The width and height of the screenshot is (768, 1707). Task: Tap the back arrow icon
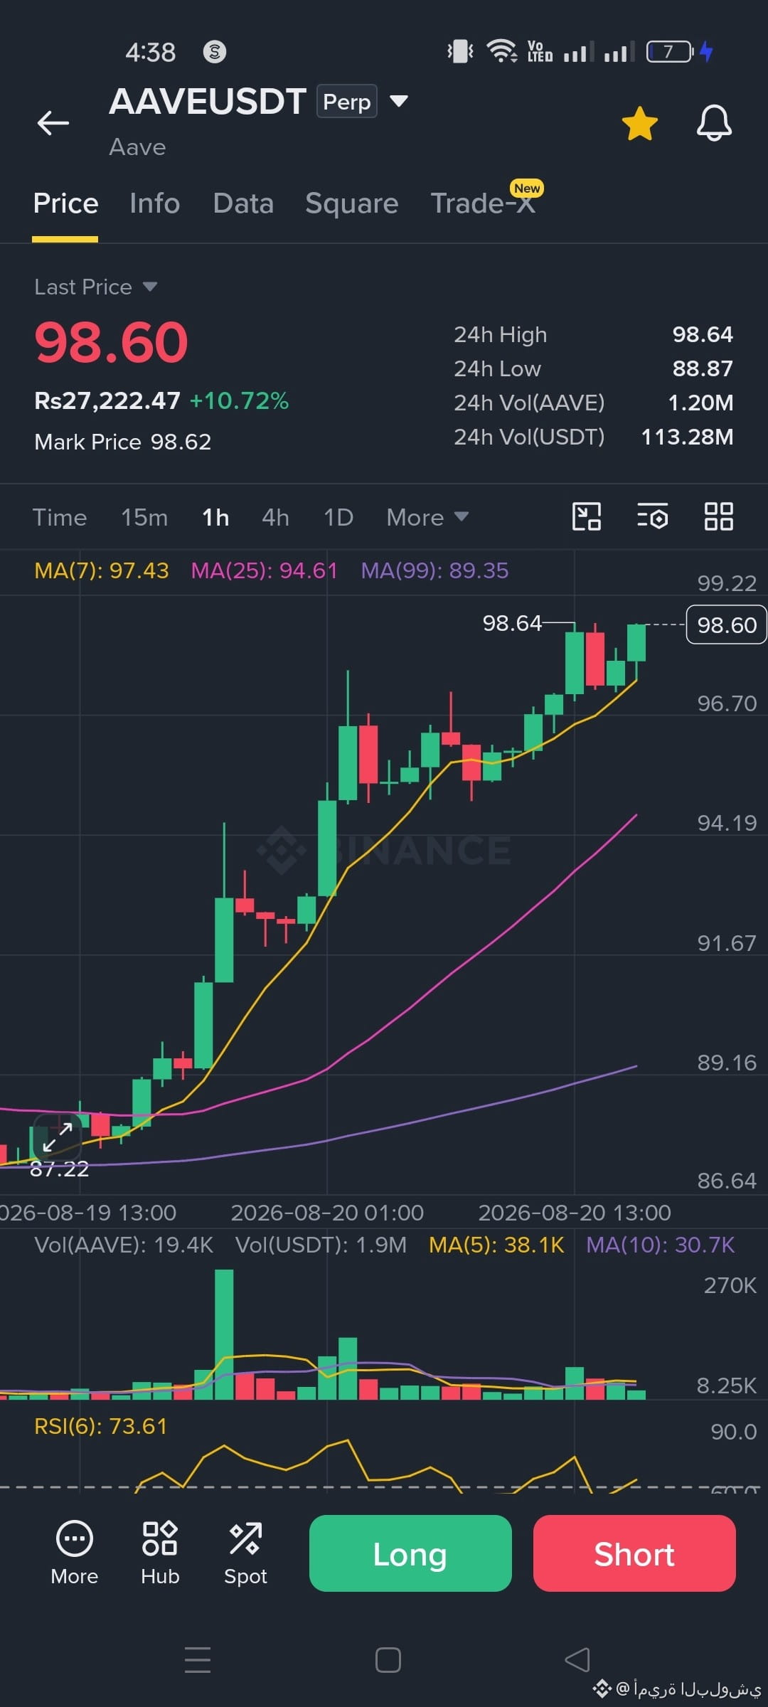pos(53,123)
